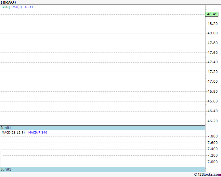Click the Jun01 date label under price chart
The height and width of the screenshot is (177, 221).
pos(6,128)
